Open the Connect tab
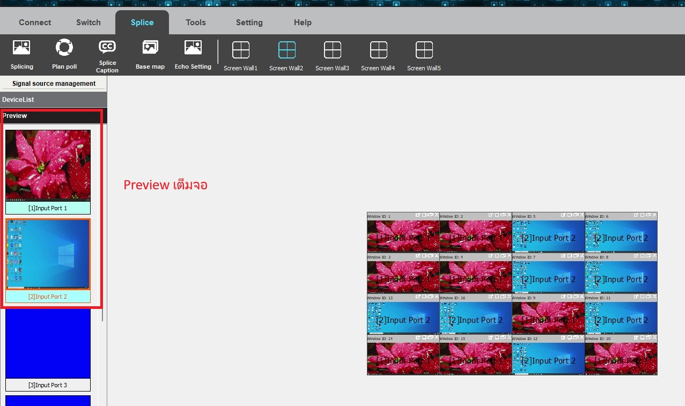Image resolution: width=685 pixels, height=406 pixels. (35, 23)
